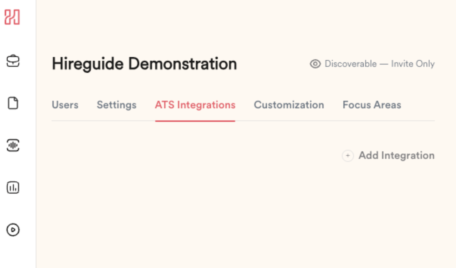Click the Hireguide Demonstration heading

click(144, 63)
